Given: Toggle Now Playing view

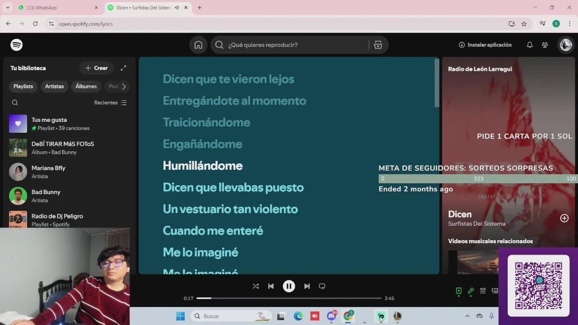Looking at the screenshot, I should tap(459, 291).
